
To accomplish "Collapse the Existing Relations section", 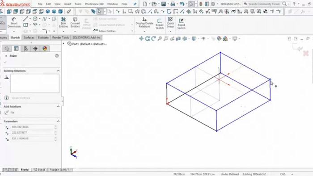I will click(x=58, y=71).
